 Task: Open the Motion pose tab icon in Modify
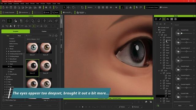coord(160,19)
